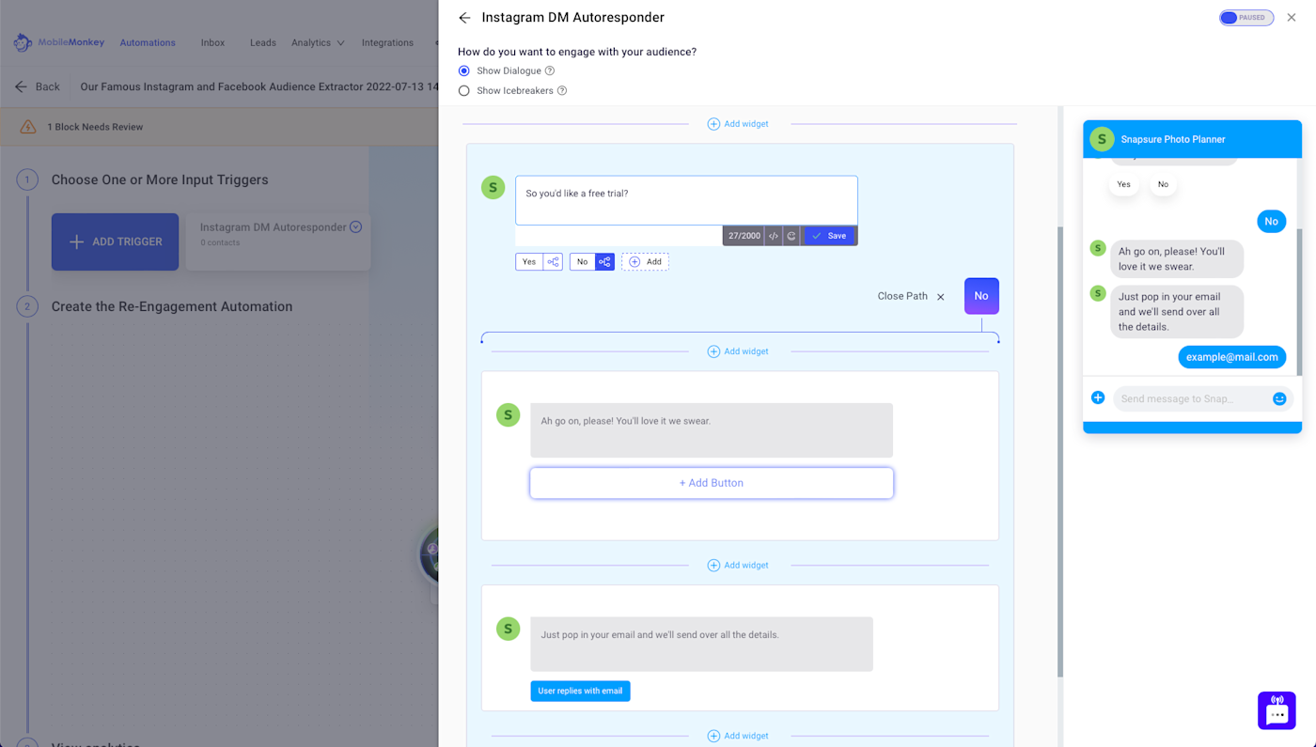Close the No path

click(x=911, y=296)
